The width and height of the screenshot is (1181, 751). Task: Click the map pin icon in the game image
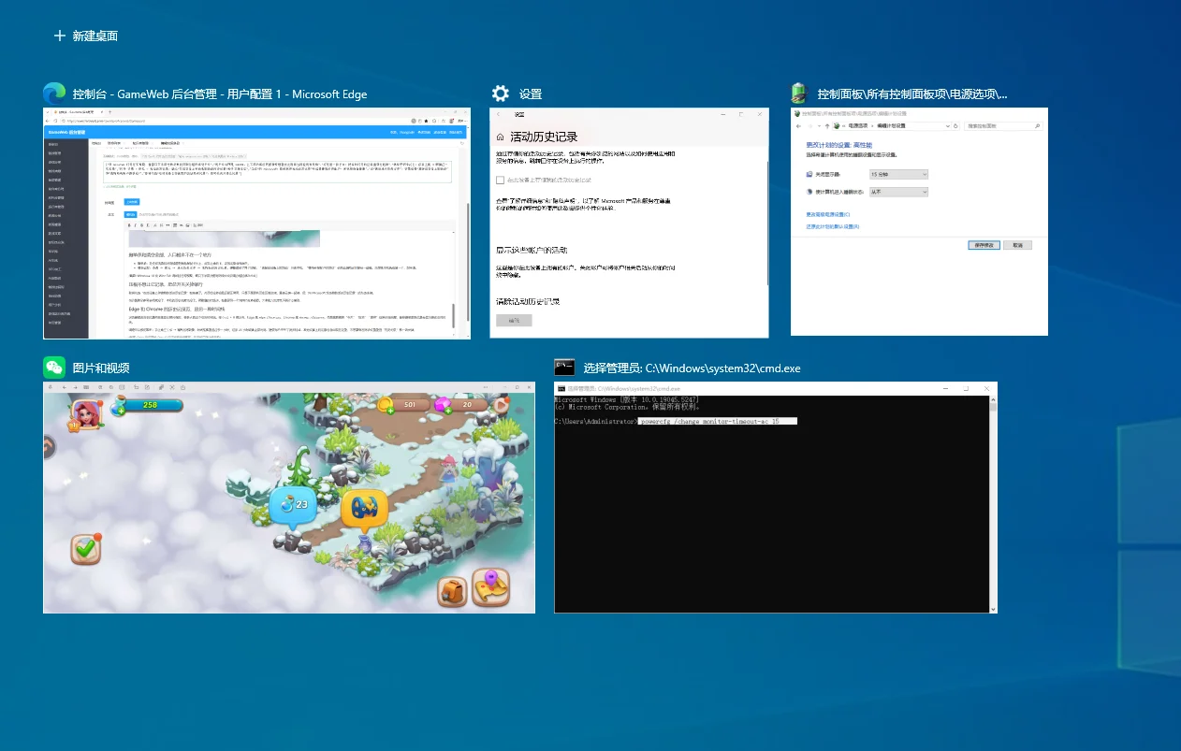coord(490,587)
